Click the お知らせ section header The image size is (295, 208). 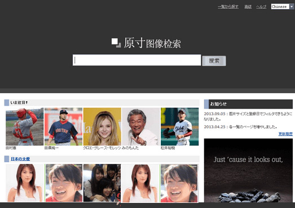[248, 104]
